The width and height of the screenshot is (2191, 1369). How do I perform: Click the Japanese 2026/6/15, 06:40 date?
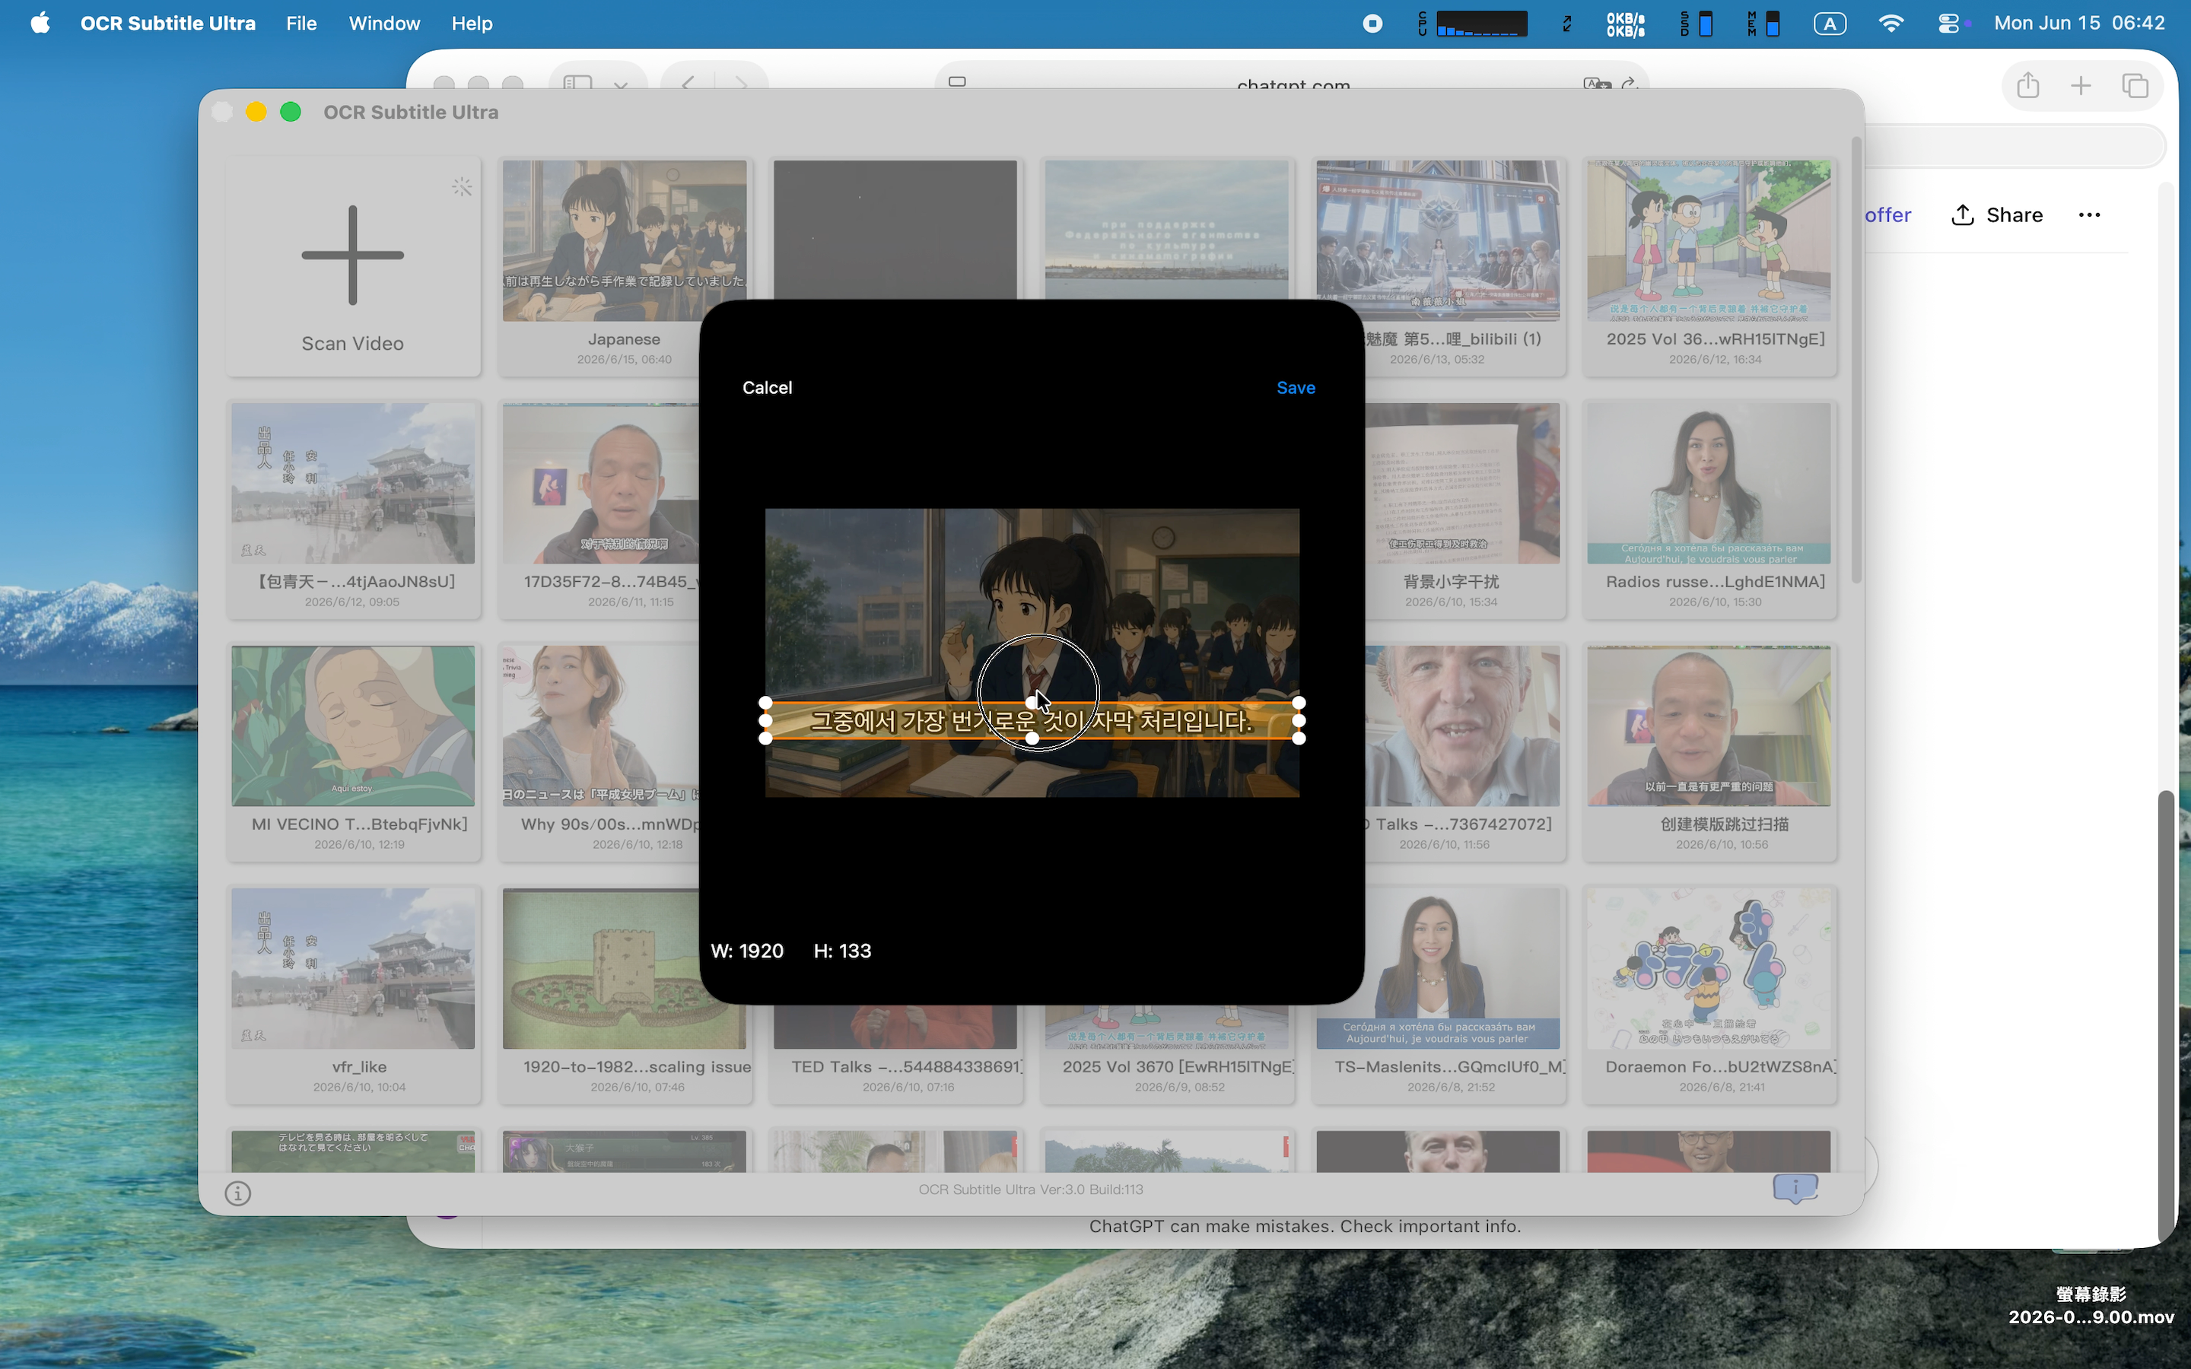625,360
